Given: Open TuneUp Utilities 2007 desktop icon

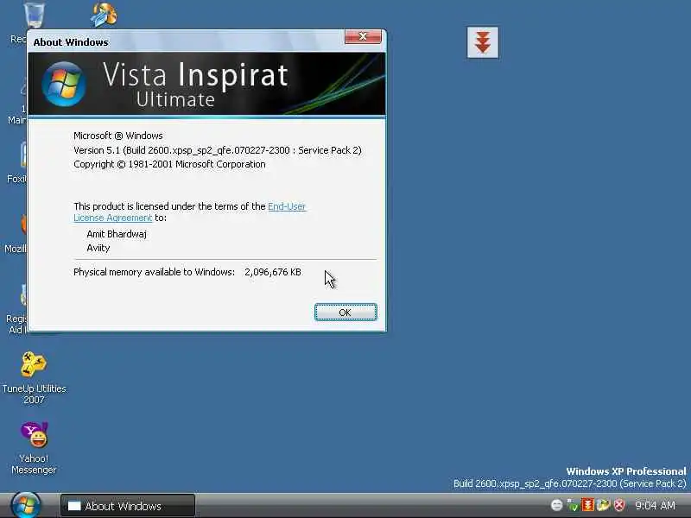Looking at the screenshot, I should pyautogui.click(x=34, y=378).
